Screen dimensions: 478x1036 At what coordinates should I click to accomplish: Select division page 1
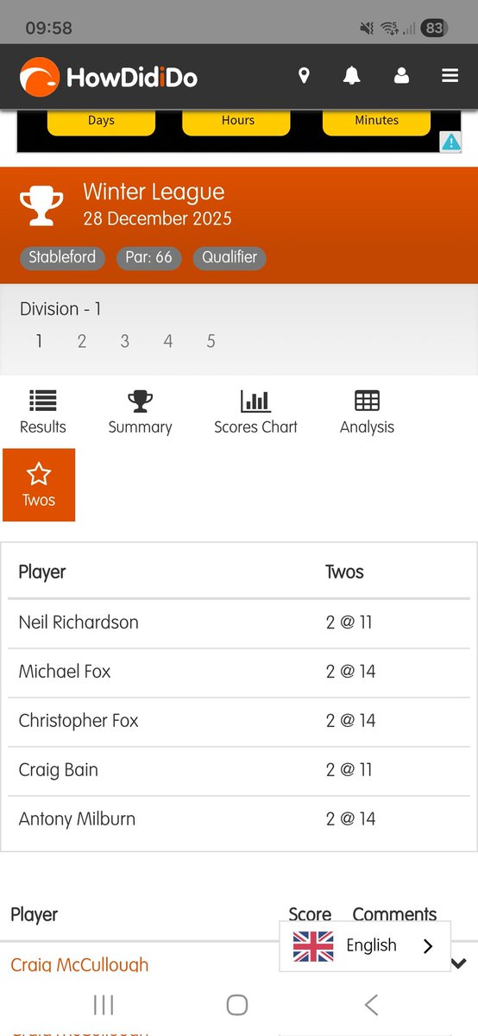point(39,341)
